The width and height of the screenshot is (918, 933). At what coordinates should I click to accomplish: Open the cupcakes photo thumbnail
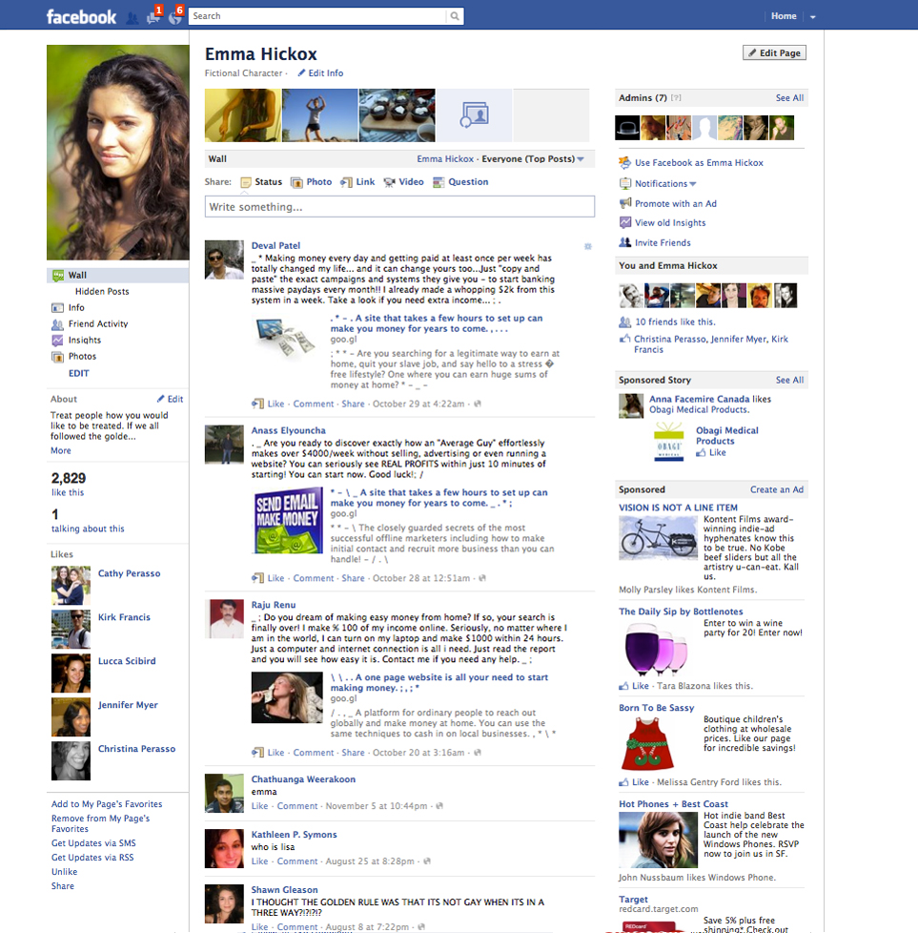point(398,115)
